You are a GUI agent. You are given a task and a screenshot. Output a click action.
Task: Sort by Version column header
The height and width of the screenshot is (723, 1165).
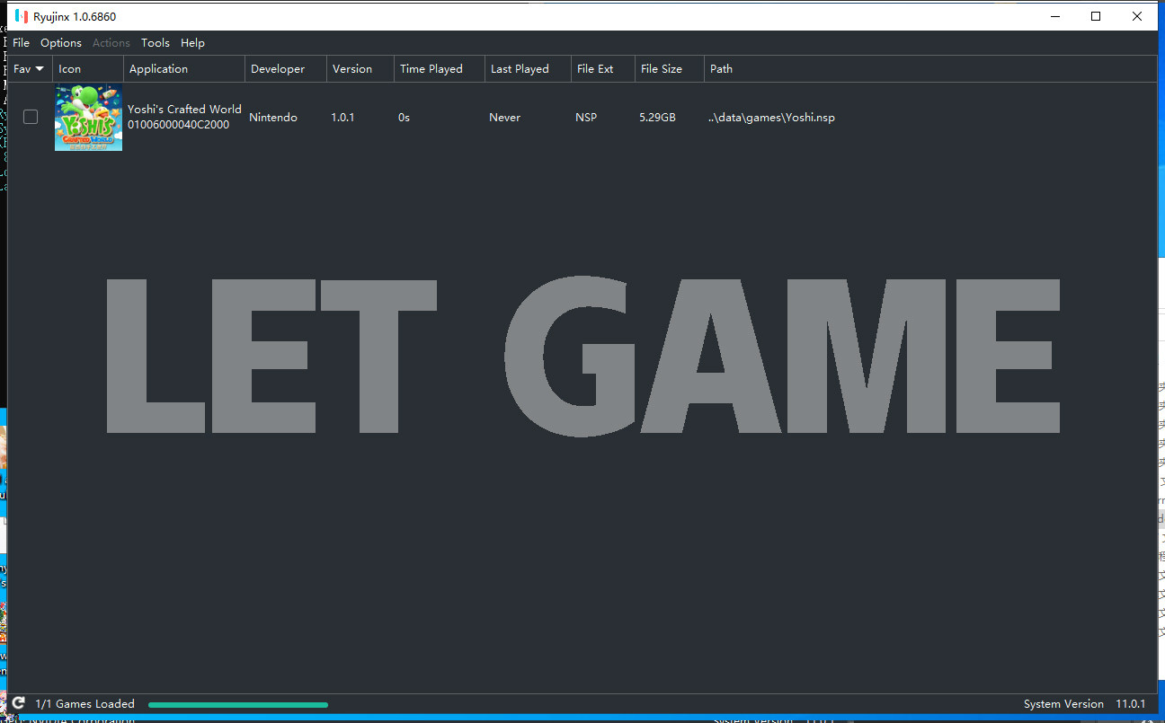(352, 69)
